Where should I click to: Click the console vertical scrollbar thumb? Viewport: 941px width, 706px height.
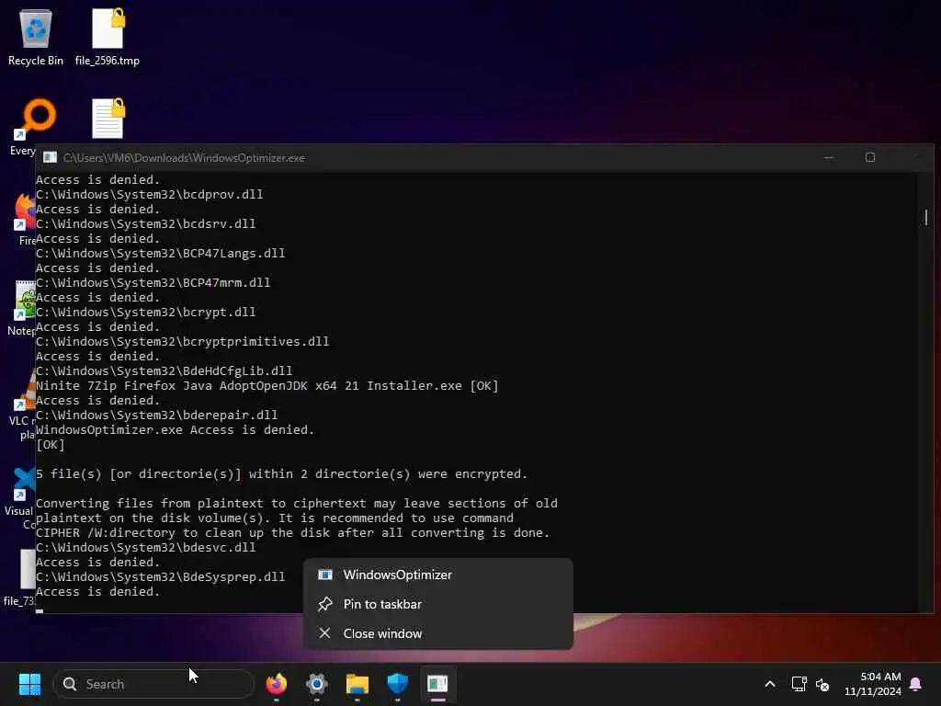[926, 217]
